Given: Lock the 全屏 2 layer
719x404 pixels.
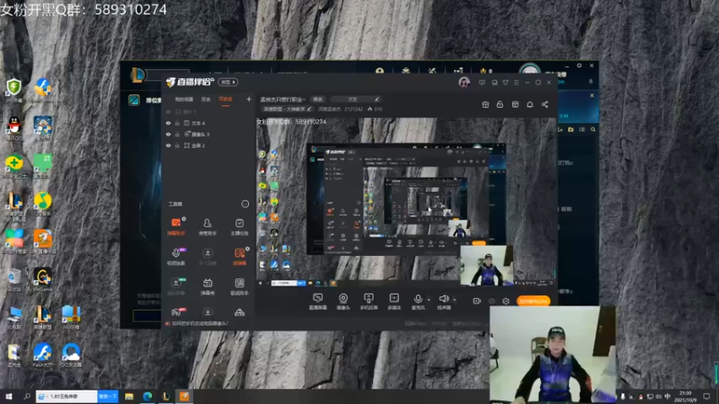Looking at the screenshot, I should (x=177, y=145).
